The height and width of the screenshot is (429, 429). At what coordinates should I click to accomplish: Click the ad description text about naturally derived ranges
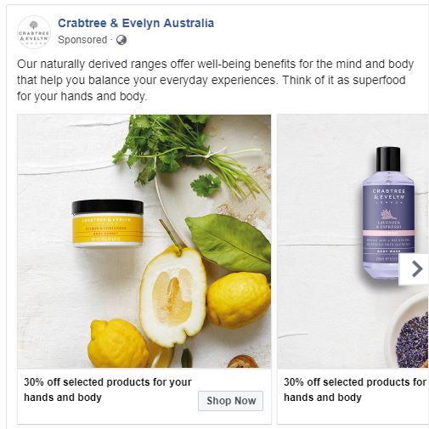click(215, 80)
